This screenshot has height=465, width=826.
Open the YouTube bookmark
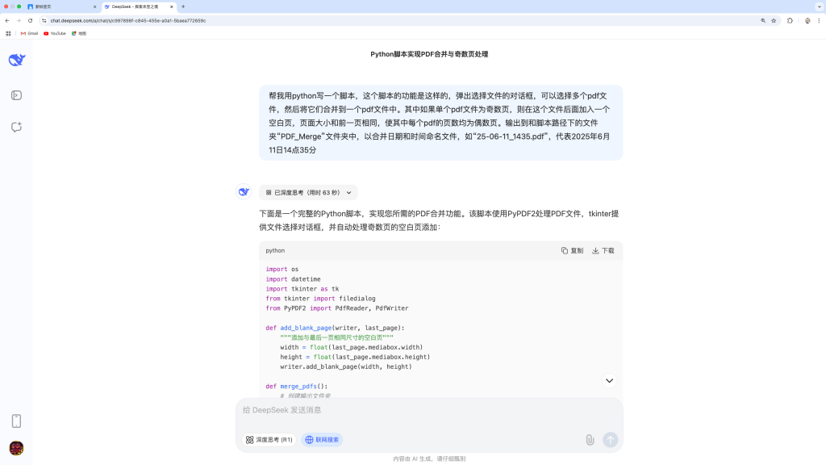(x=55, y=33)
